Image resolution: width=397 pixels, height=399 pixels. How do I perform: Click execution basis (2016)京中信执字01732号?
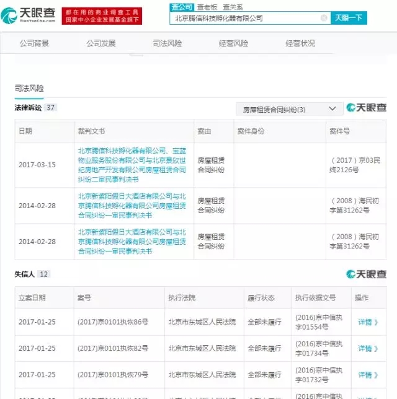pyautogui.click(x=318, y=375)
